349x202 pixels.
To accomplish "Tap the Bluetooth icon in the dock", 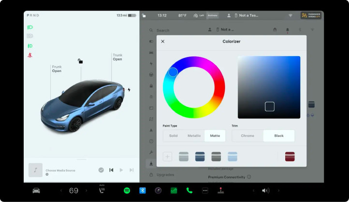I will (x=143, y=190).
